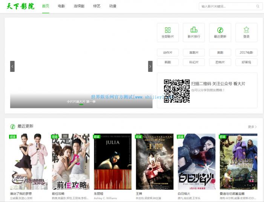This screenshot has height=202, width=264.
Task: Expand 更多 link for recent updates
Action: 252,127
